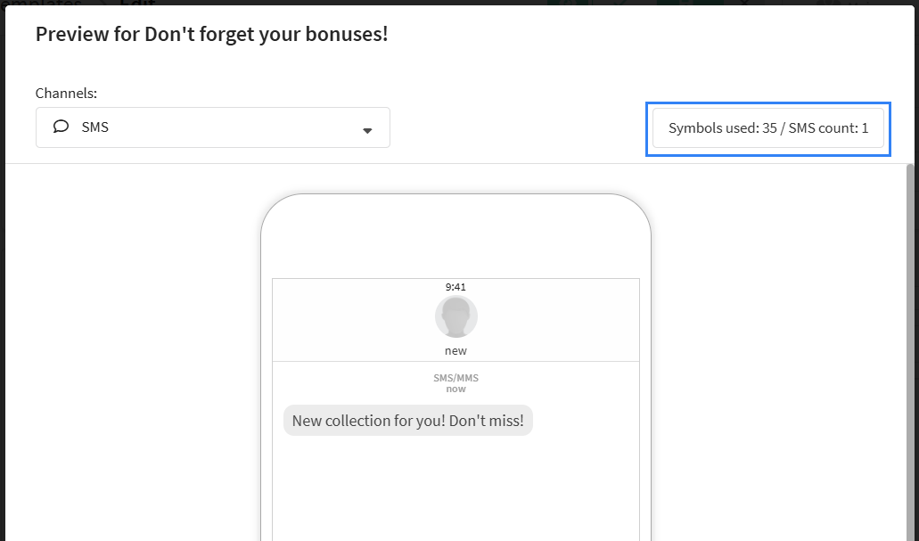This screenshot has width=919, height=541.
Task: Click the now timestamp under SMS/MMS
Action: coord(456,389)
